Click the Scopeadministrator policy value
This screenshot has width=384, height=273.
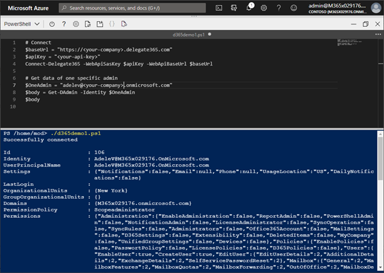click(x=125, y=210)
